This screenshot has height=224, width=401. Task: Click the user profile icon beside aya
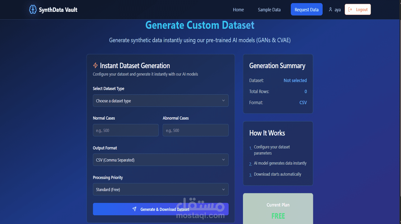click(x=330, y=10)
